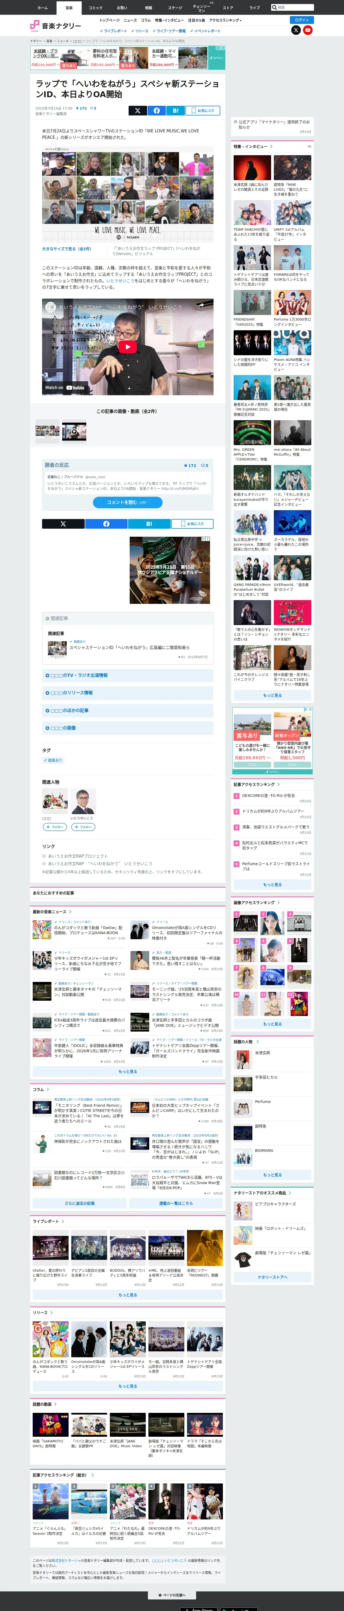Open the 記事アクセスランキング heading arrow
The width and height of the screenshot is (344, 1611).
278,784
